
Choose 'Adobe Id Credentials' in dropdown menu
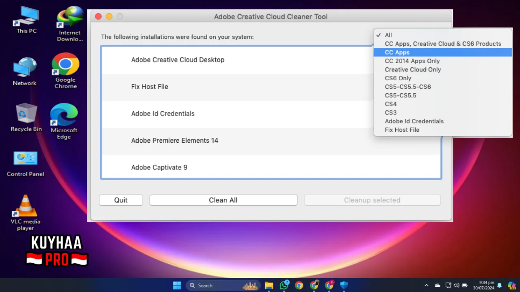[x=443, y=121]
